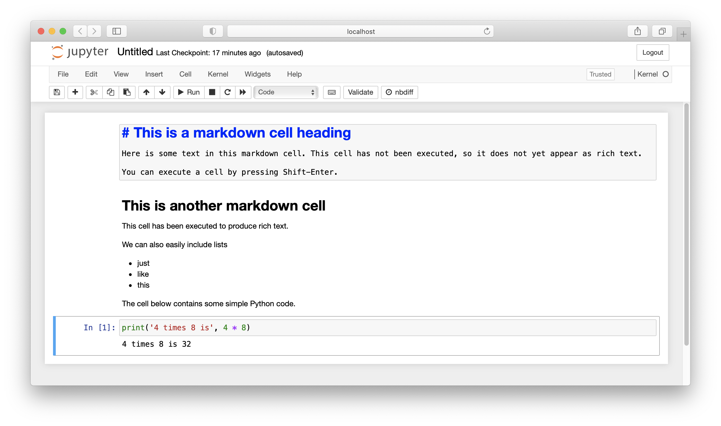Open the Kernel menu
Viewport: 721px width, 426px height.
click(x=218, y=74)
